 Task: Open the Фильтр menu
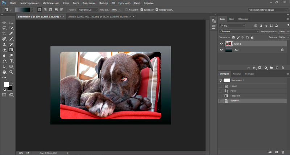103,3
